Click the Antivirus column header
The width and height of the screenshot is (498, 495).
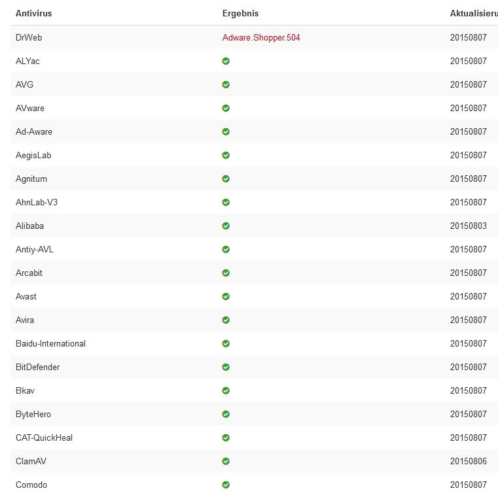pyautogui.click(x=34, y=13)
